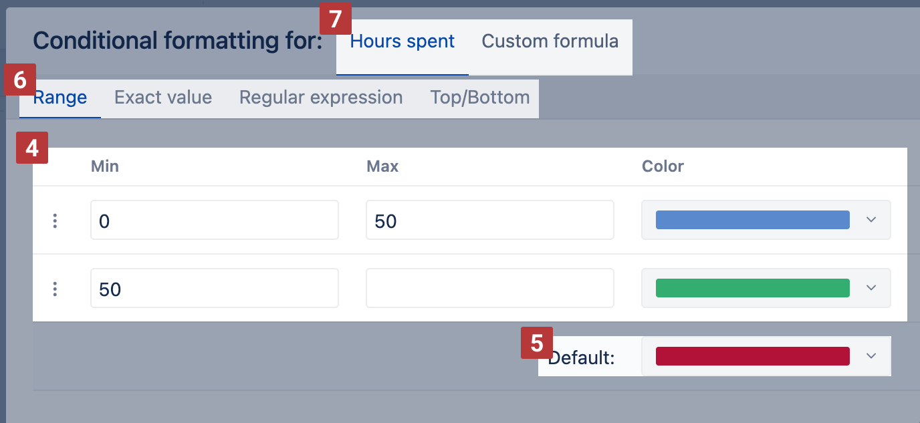
Task: Switch to the Hours spent tab
Action: (x=402, y=41)
